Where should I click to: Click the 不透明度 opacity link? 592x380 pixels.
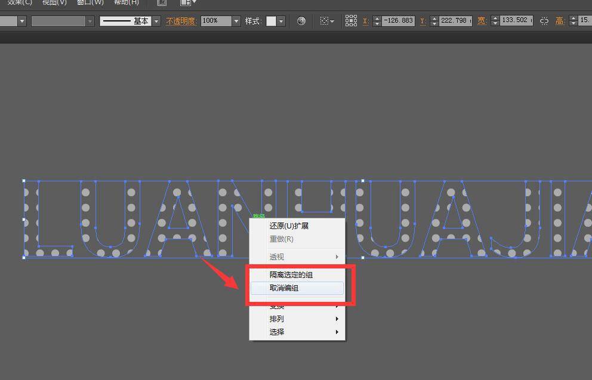(181, 21)
